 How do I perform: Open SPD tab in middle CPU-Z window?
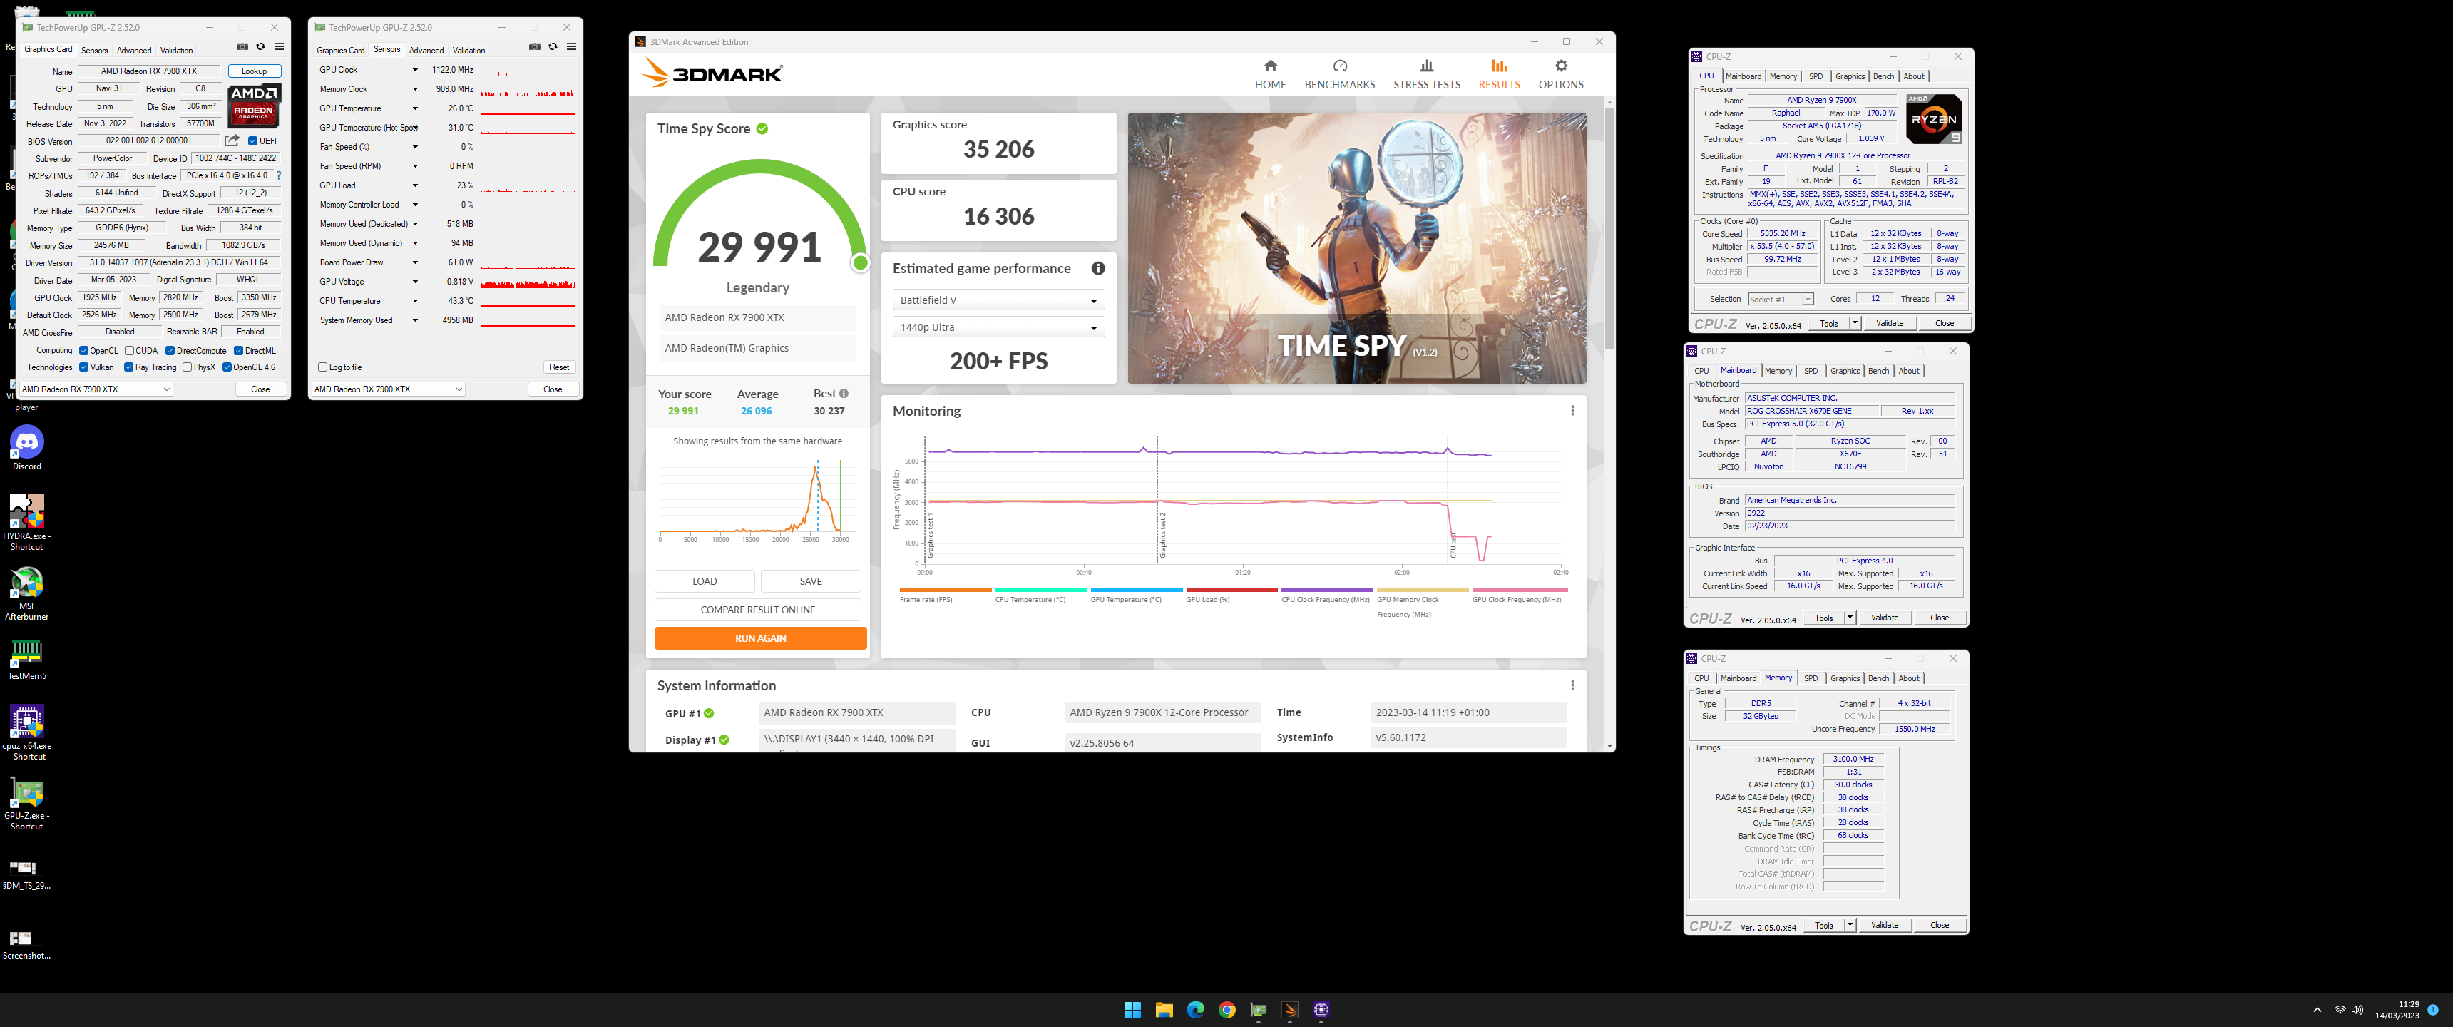point(1811,371)
